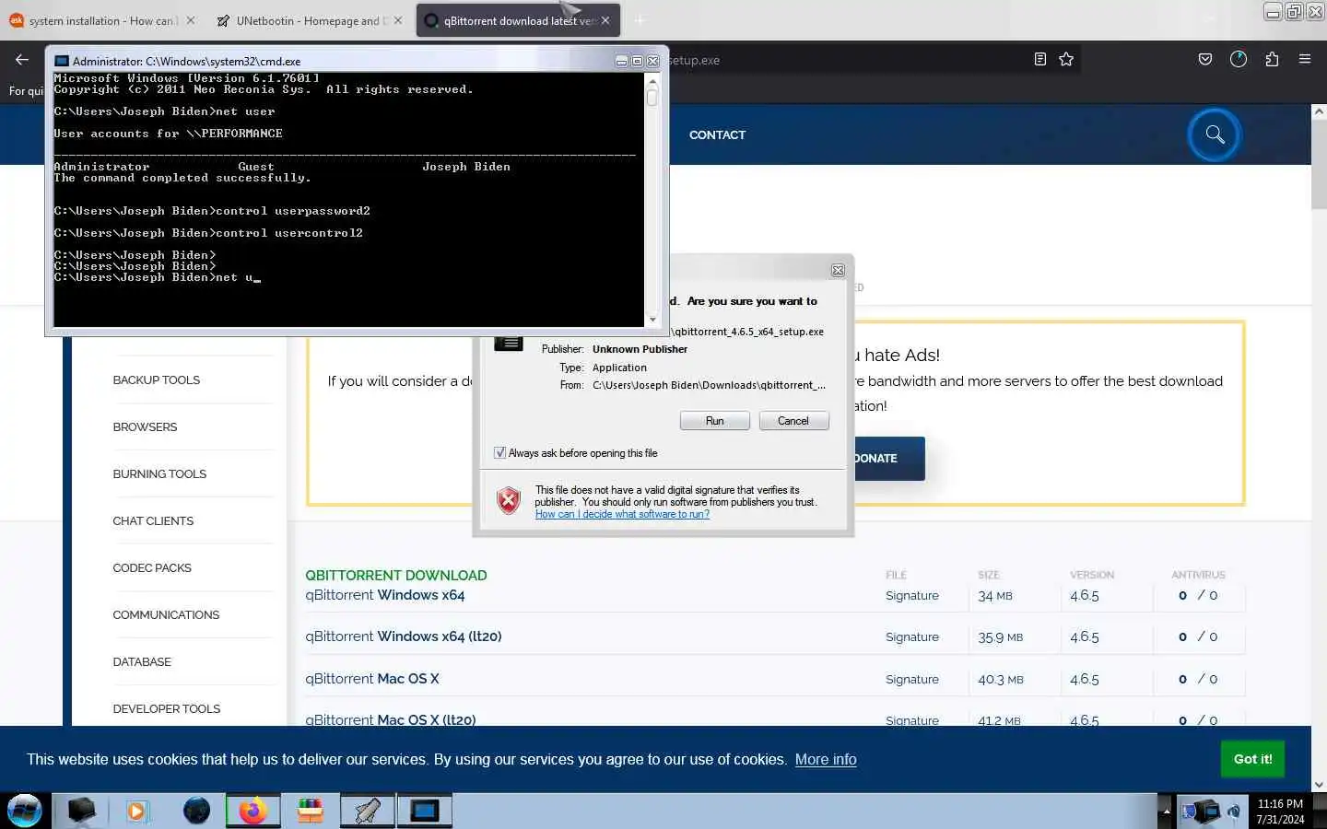Toggle Always ask before opening this file
Viewport: 1327px width, 829px height.
pos(499,452)
